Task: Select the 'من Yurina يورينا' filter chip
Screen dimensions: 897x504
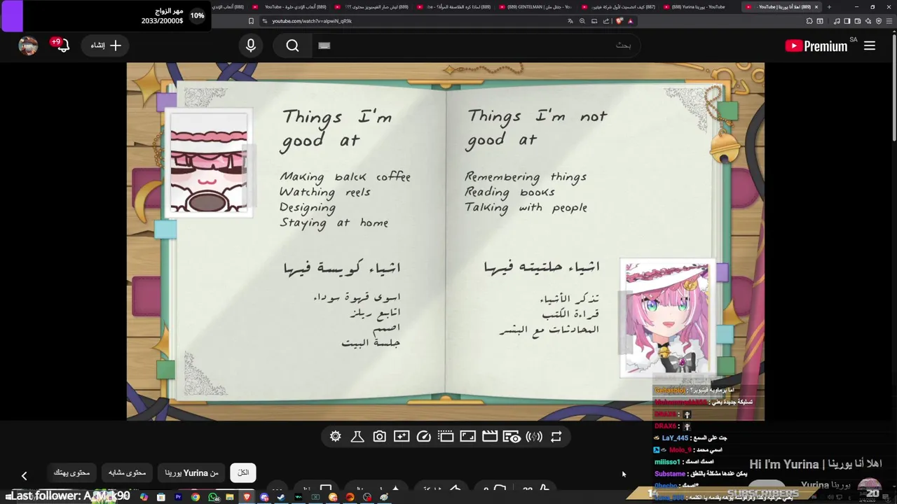Action: 191,473
